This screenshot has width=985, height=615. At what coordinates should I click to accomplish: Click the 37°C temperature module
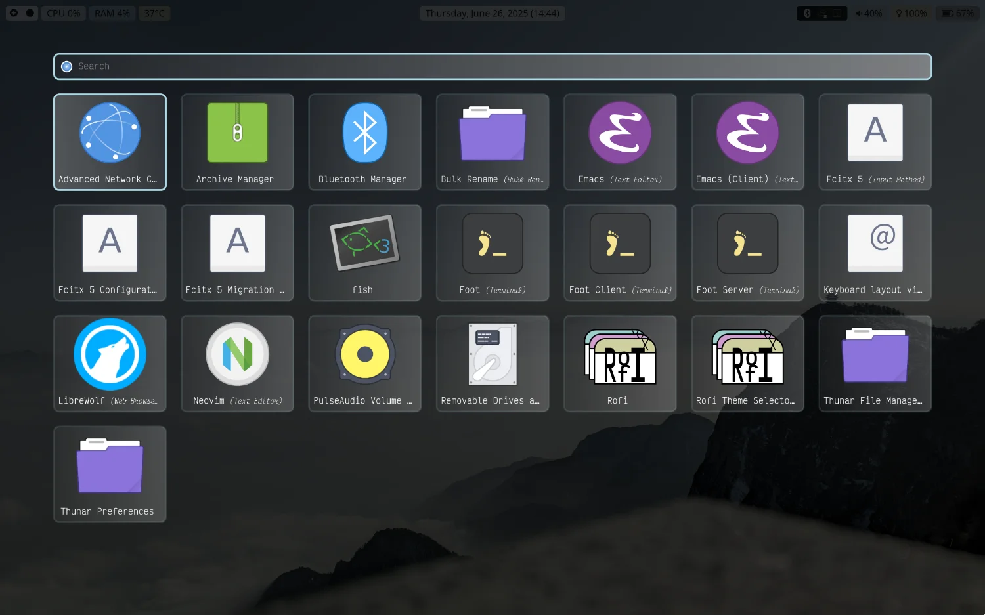point(154,13)
